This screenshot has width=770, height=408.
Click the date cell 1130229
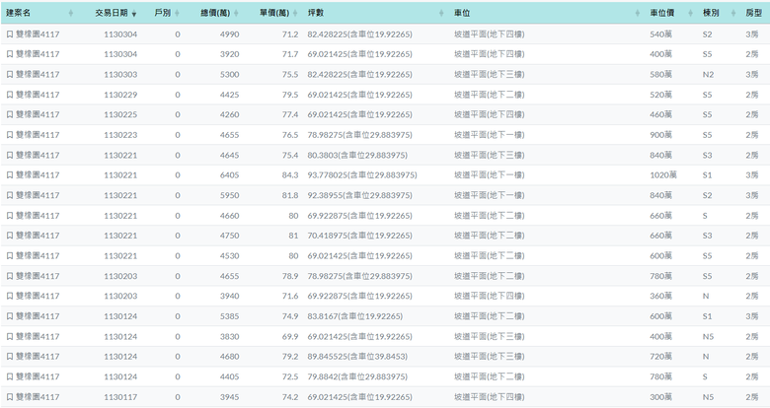pyautogui.click(x=120, y=95)
